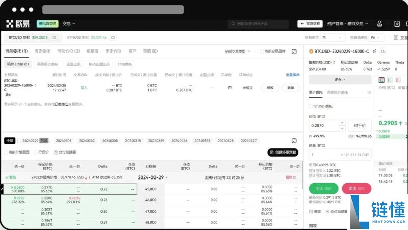Expand order row BTCUSD-20240229-45000-C chevron

tap(36, 85)
